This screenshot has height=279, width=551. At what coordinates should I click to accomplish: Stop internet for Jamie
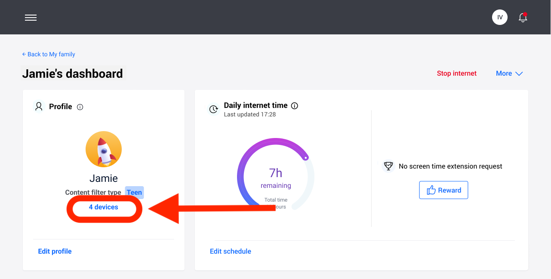click(x=456, y=73)
